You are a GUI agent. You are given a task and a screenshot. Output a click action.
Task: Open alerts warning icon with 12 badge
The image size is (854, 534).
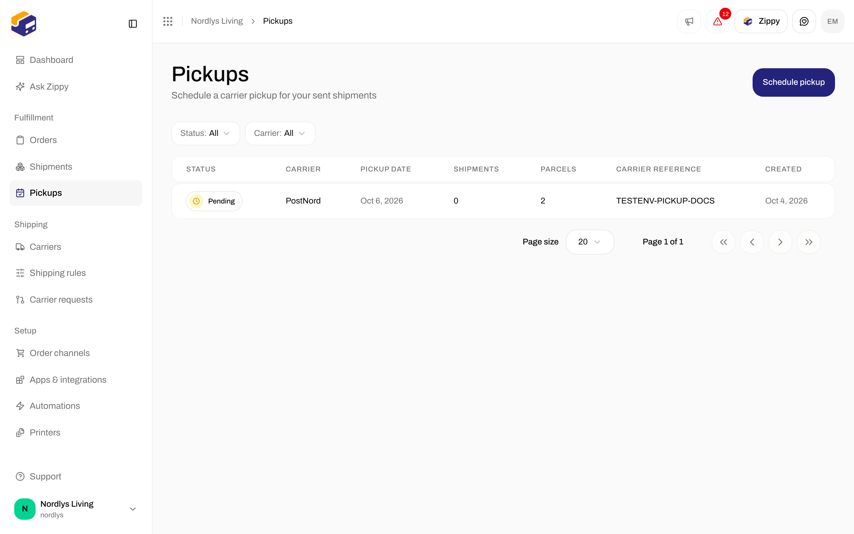click(x=717, y=22)
